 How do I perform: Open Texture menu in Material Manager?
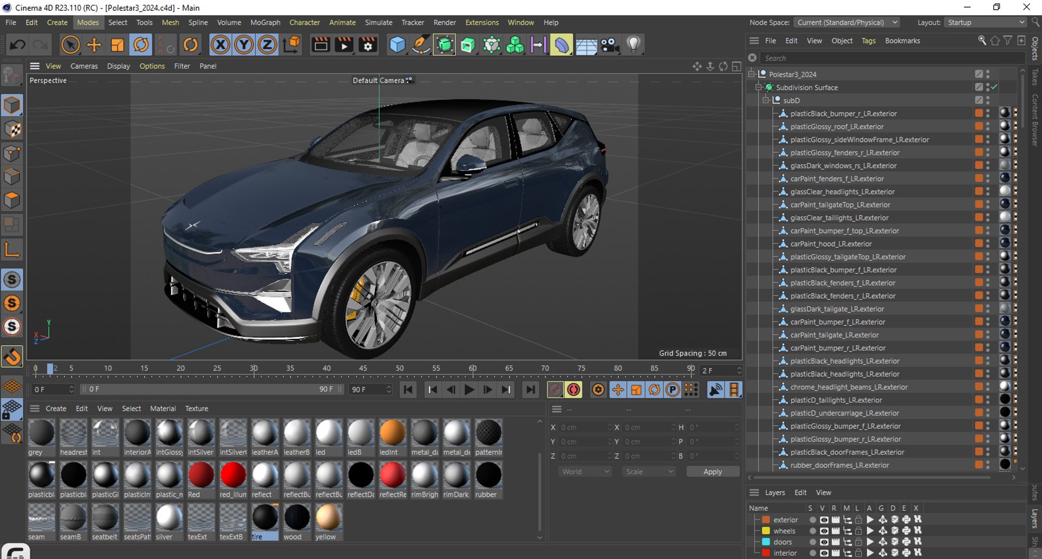196,408
